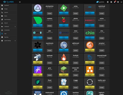Click the spotweb spotlight icon
This screenshot has width=123, height=95.
[x=37, y=57]
